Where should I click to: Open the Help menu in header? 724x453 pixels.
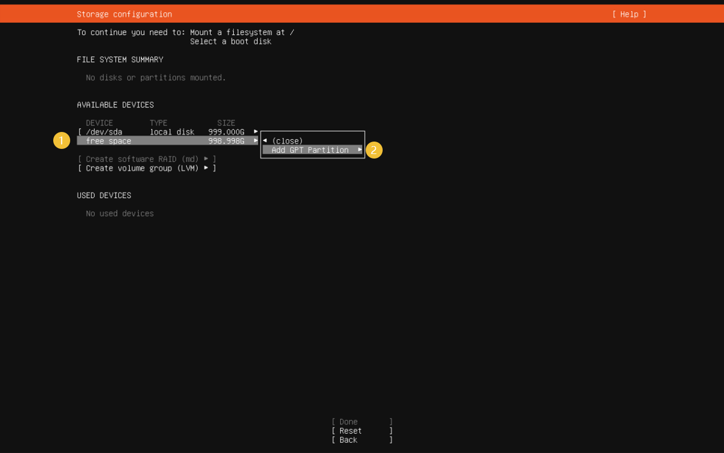(629, 14)
